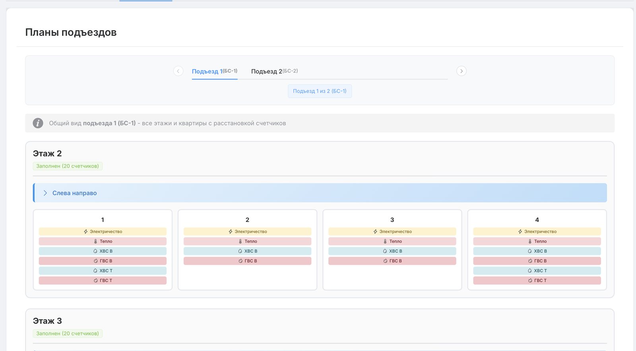636x351 pixels.
Task: Select Электричество meter in apartment 2
Action: [247, 231]
